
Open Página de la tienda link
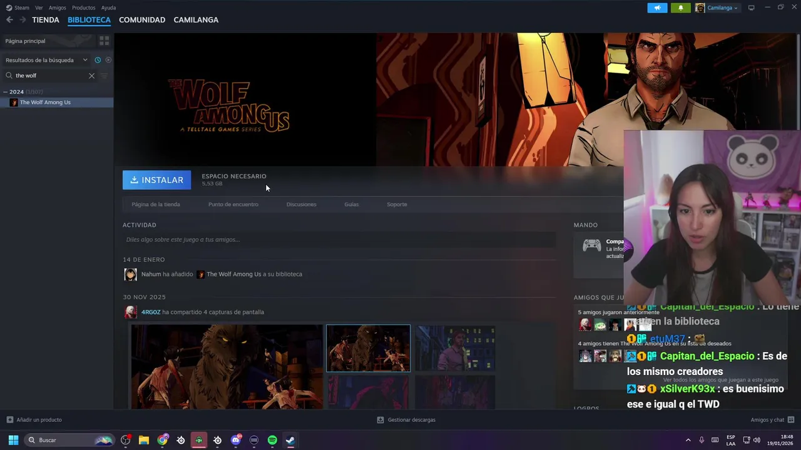[156, 204]
